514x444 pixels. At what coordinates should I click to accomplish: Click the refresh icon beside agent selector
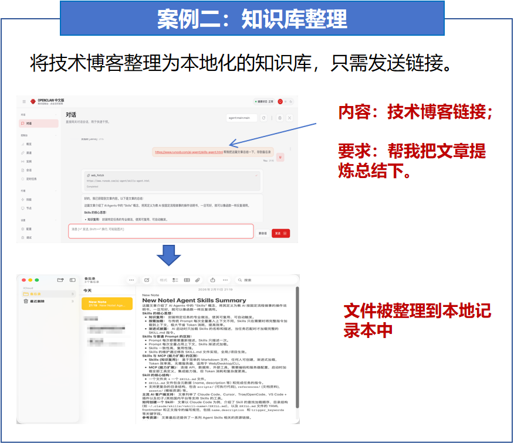point(264,118)
